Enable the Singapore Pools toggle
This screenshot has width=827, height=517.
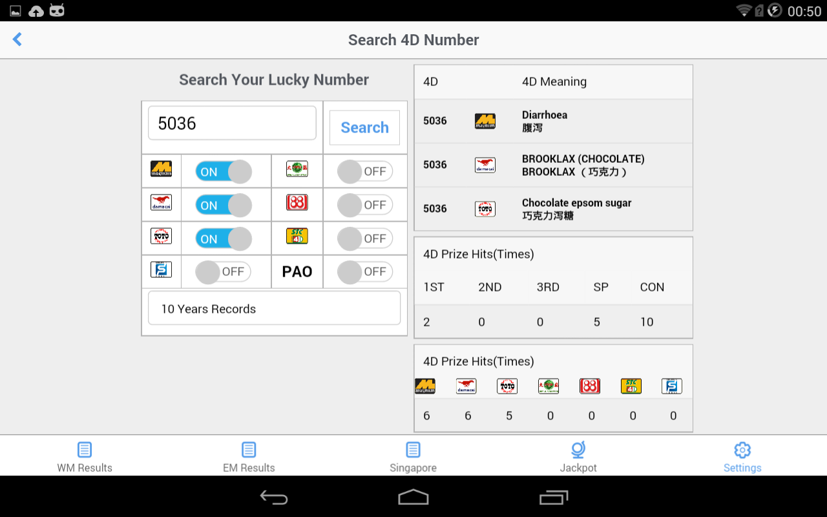224,272
